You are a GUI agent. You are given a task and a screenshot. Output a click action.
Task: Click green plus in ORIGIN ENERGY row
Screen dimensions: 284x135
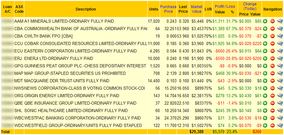(x=265, y=96)
